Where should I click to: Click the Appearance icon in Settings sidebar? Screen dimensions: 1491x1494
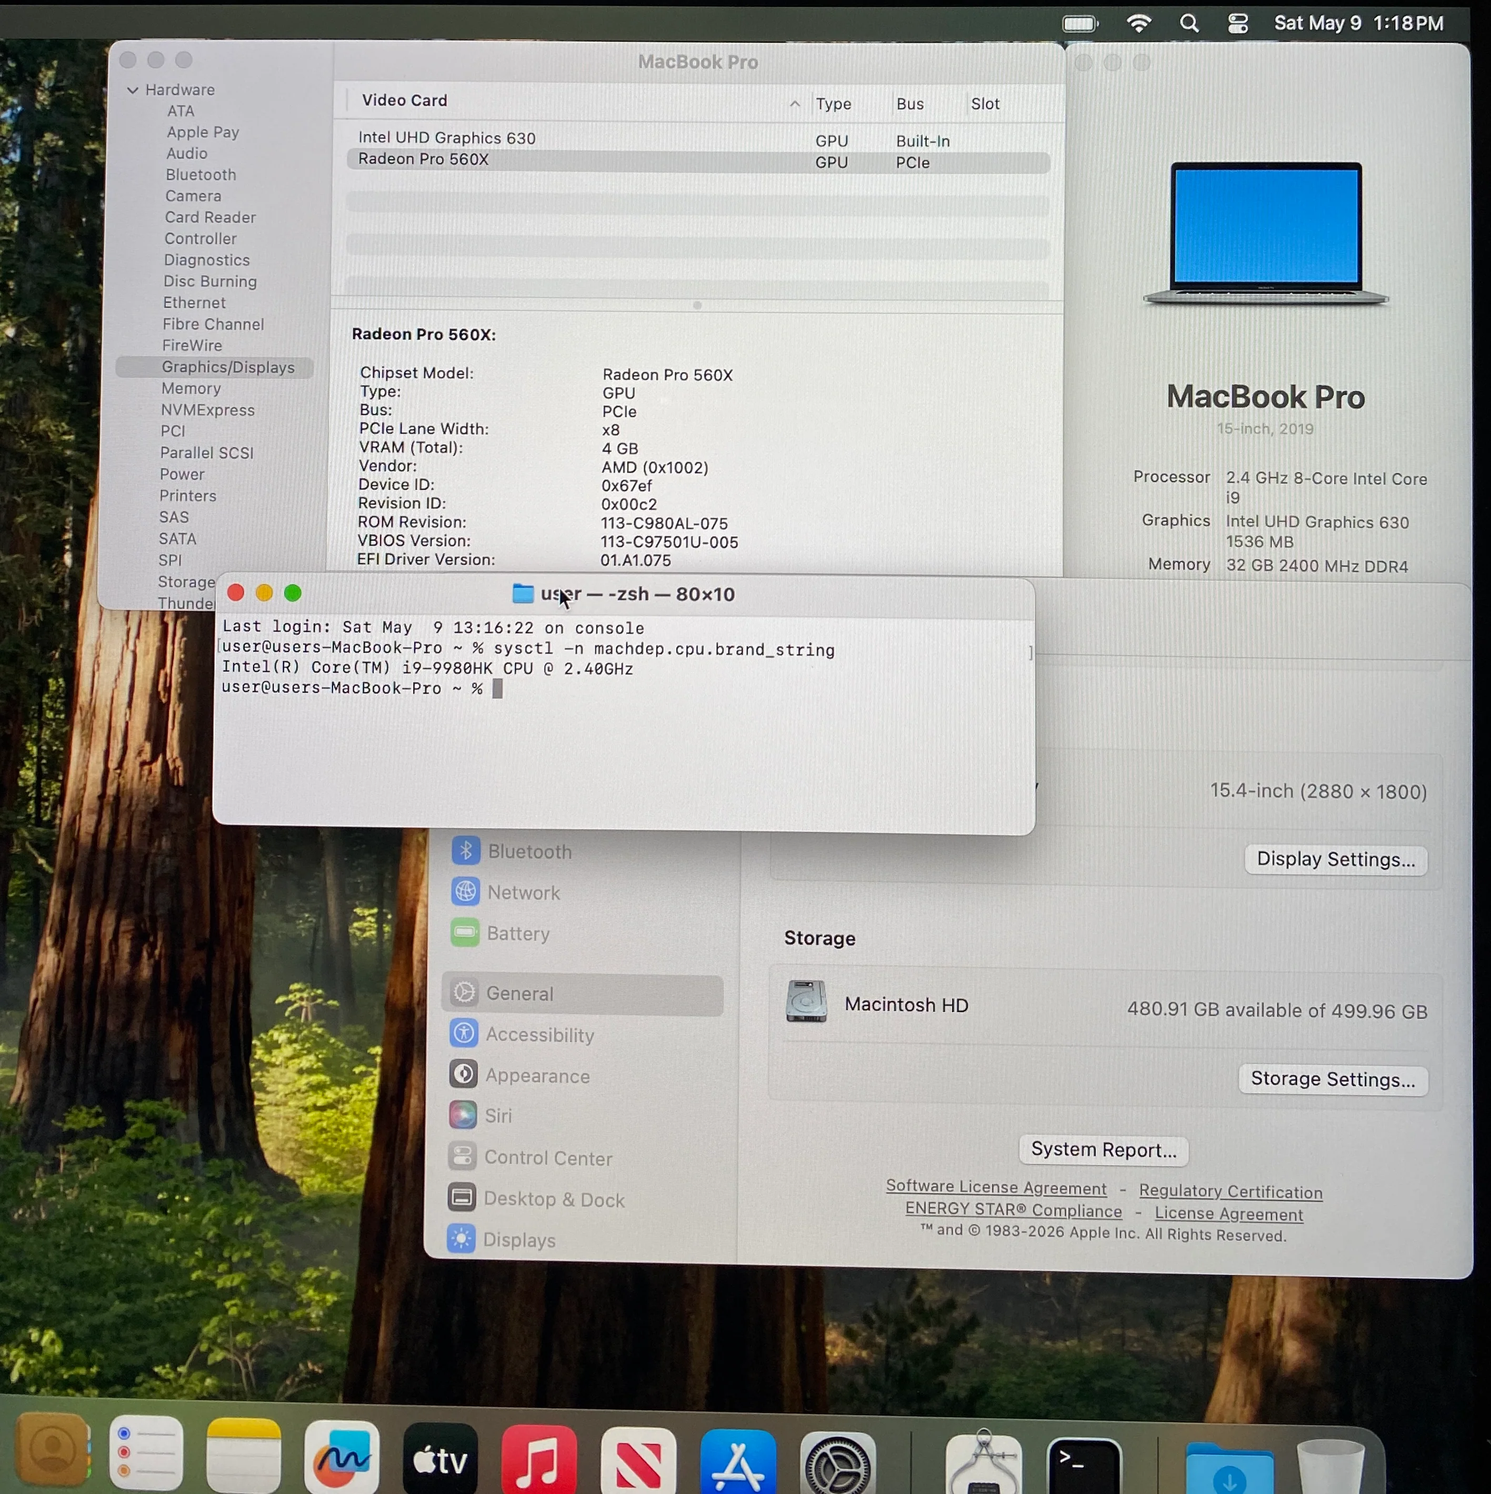tap(463, 1074)
